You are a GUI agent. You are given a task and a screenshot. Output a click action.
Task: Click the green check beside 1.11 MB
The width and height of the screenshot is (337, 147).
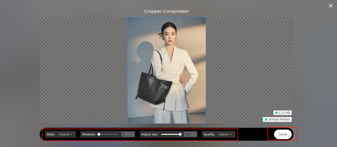point(276,112)
